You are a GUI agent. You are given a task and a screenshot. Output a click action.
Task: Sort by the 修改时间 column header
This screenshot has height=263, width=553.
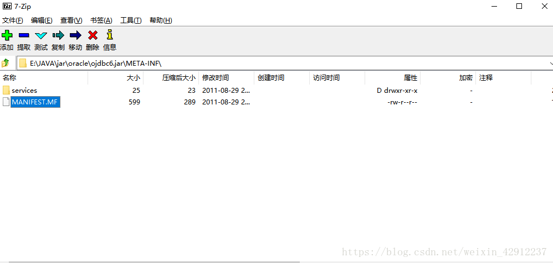click(227, 78)
